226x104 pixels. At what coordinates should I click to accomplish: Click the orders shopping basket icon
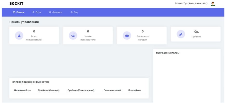[x=127, y=36]
